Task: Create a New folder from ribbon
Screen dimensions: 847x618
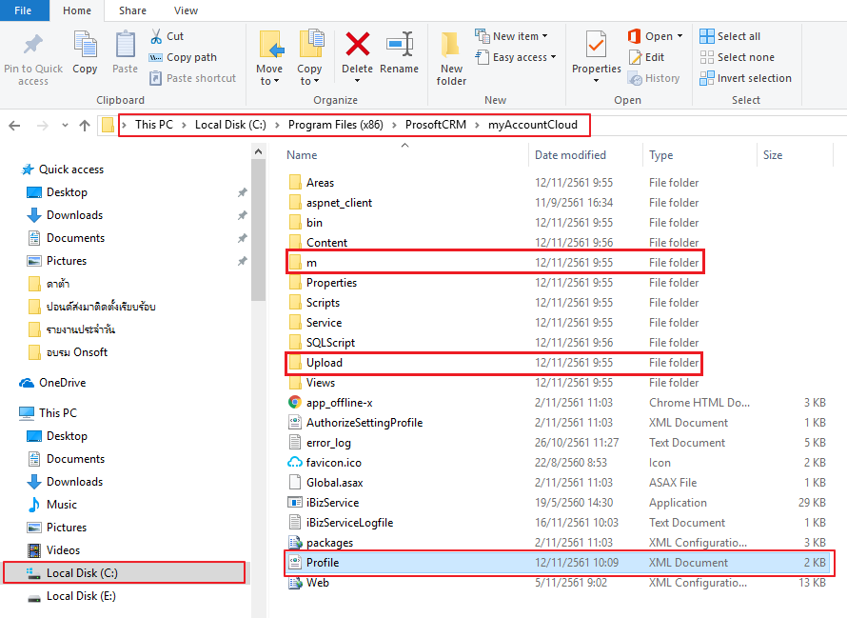Action: coord(451,59)
